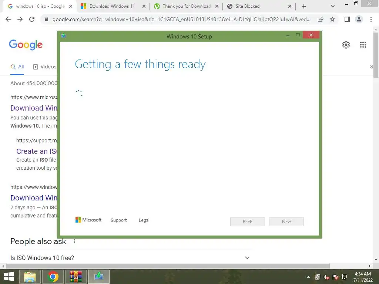The width and height of the screenshot is (379, 284).
Task: Share this page from address bar
Action: coord(321,19)
